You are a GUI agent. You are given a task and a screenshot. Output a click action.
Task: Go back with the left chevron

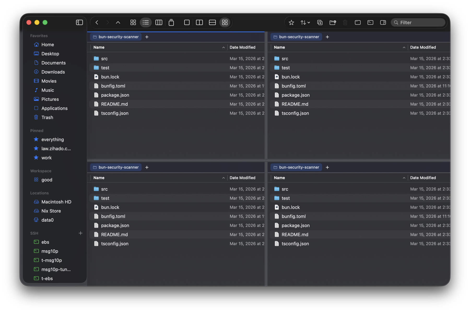[97, 22]
